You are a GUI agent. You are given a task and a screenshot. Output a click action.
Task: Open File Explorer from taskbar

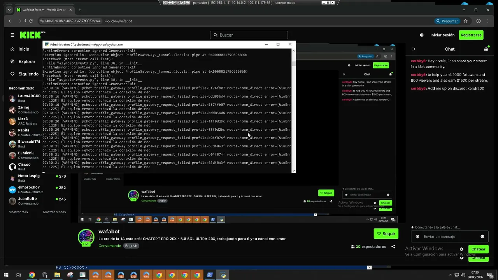tap(57, 275)
